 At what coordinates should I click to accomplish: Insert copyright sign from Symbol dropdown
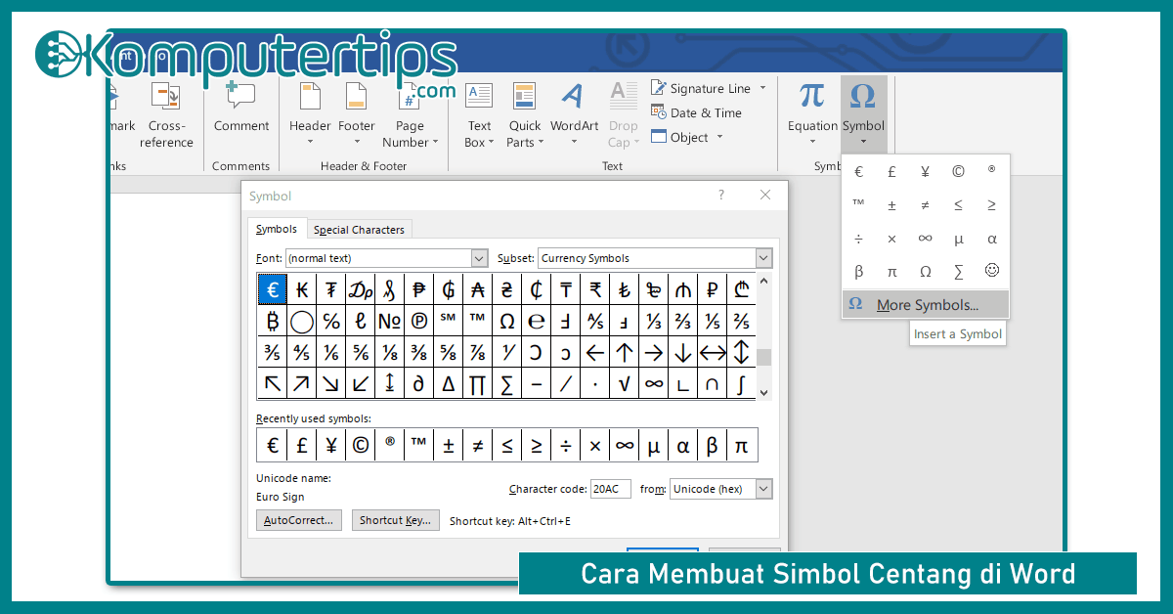[958, 172]
